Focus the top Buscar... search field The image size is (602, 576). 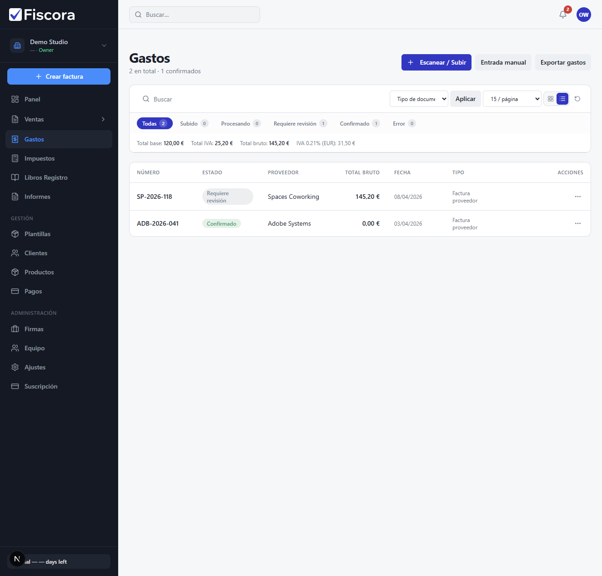click(195, 15)
